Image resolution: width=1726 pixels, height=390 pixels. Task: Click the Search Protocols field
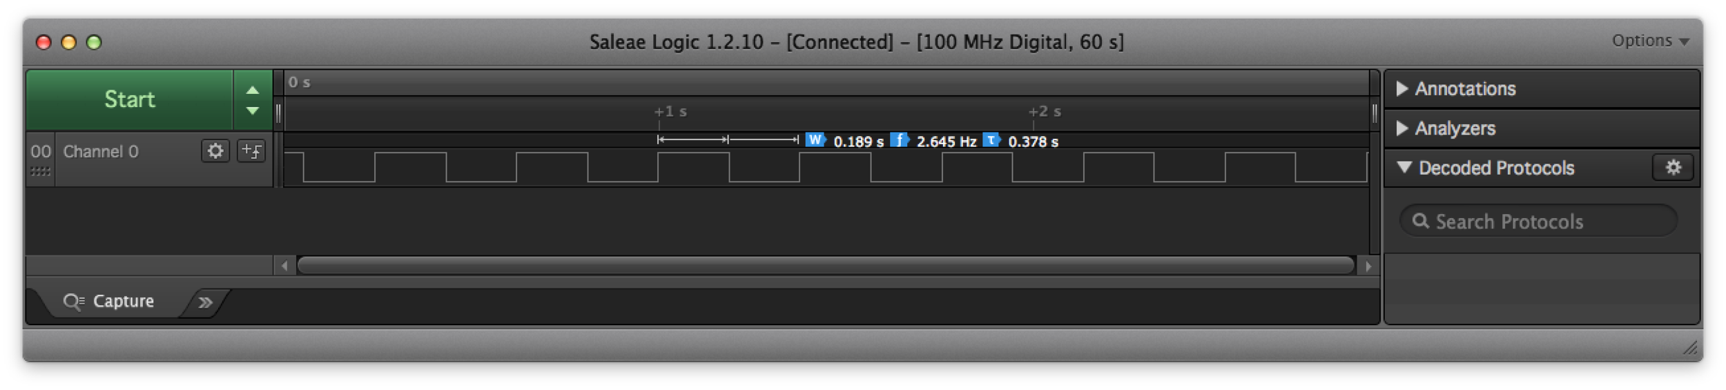[1538, 221]
